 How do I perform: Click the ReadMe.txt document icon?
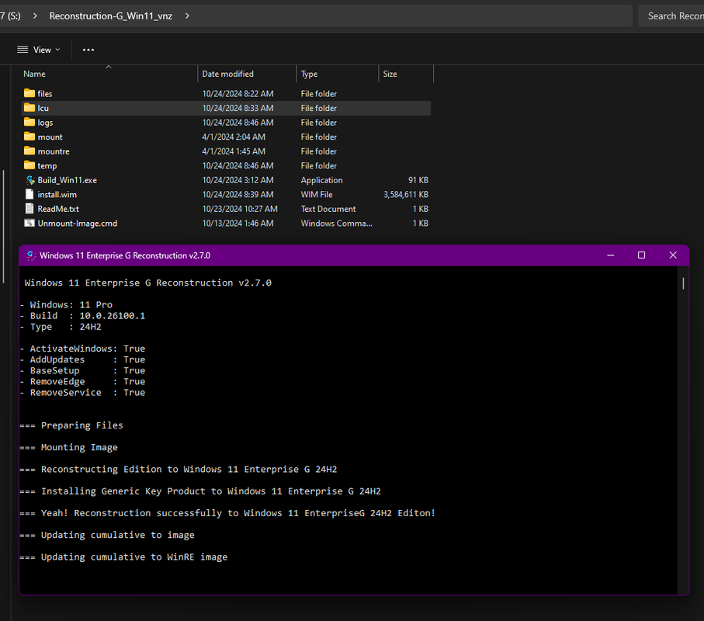[x=29, y=209]
